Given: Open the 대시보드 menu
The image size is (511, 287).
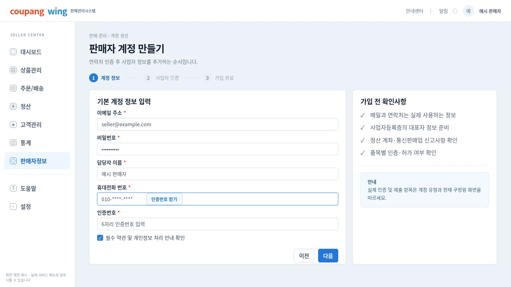Looking at the screenshot, I should coord(37,52).
